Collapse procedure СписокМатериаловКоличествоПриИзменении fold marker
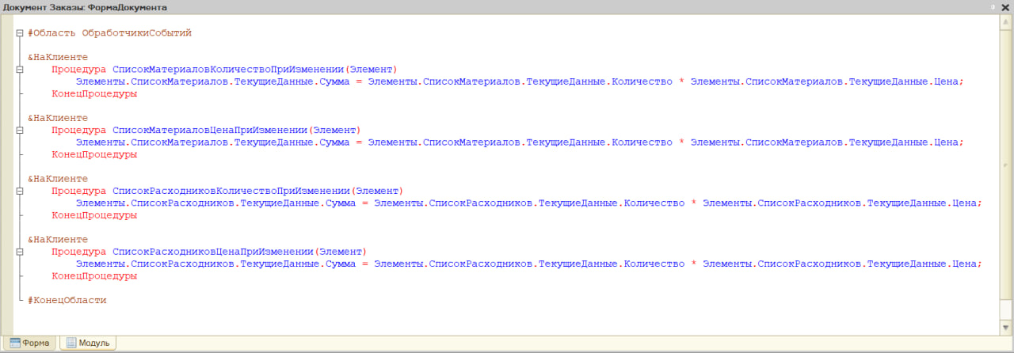Image resolution: width=1014 pixels, height=353 pixels. click(18, 70)
